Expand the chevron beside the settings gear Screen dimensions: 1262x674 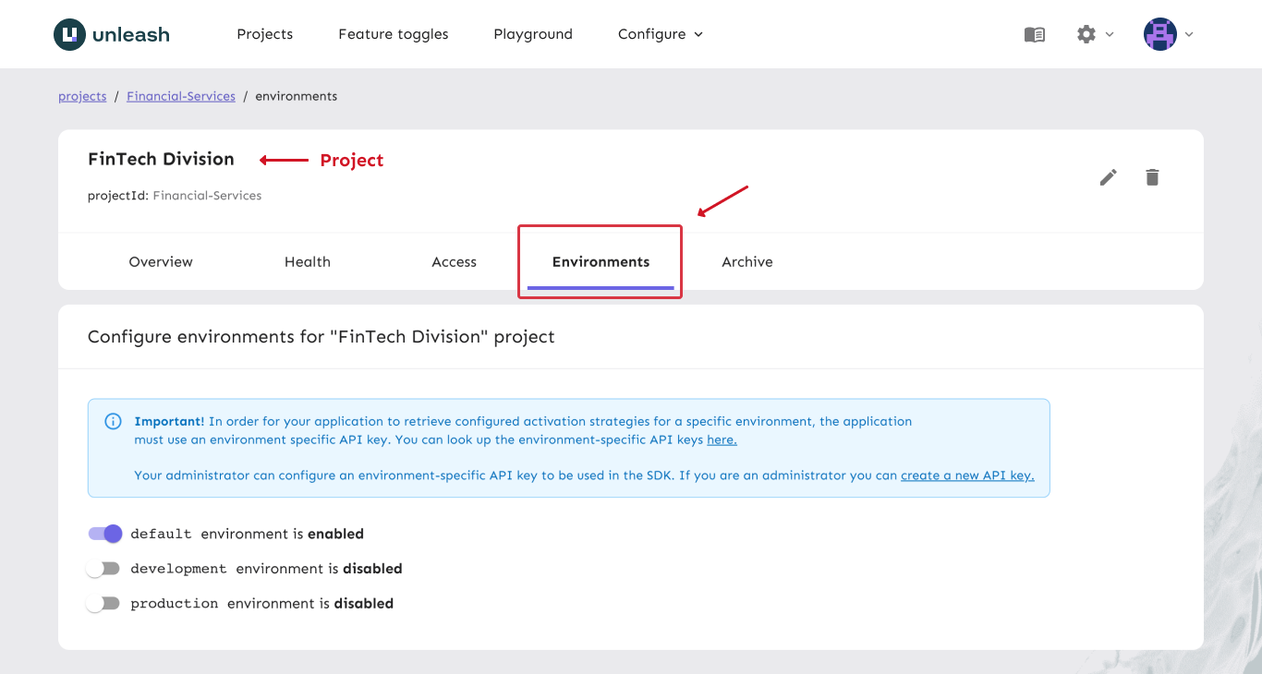tap(1110, 34)
